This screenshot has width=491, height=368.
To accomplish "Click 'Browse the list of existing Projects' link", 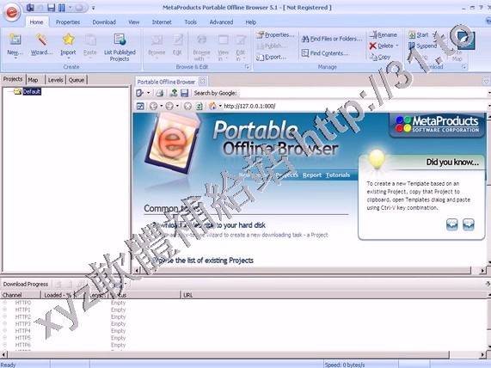I will pyautogui.click(x=203, y=261).
